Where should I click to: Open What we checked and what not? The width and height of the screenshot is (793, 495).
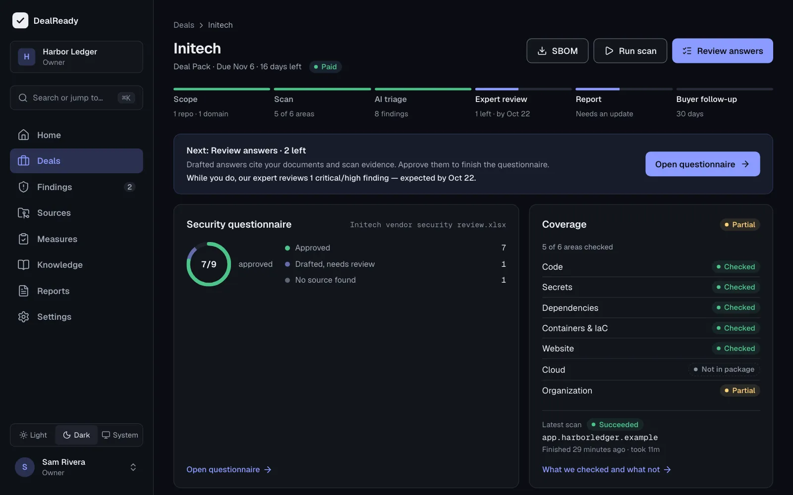click(607, 469)
